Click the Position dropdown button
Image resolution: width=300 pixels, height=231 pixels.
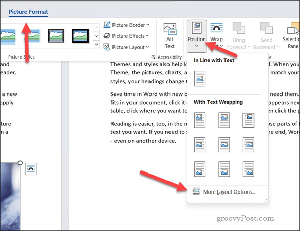click(197, 36)
